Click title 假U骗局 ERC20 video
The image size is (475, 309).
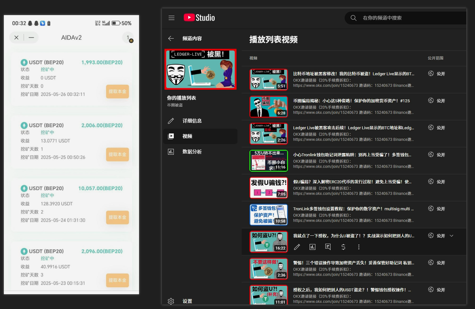point(352,182)
